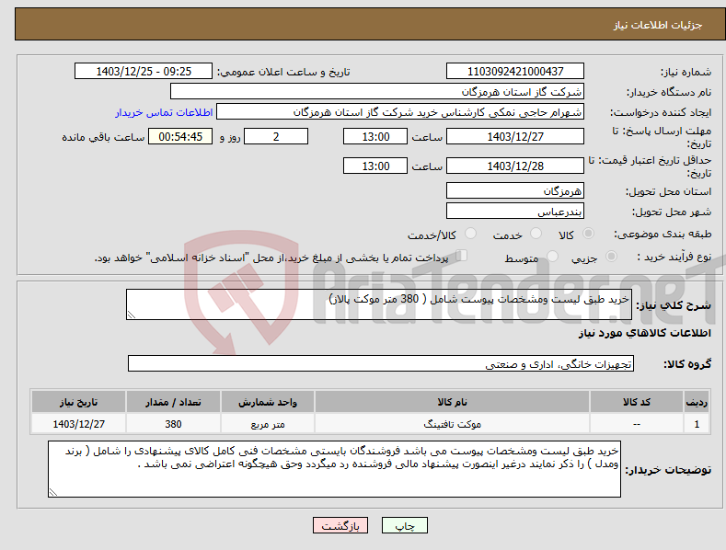Open the buyer contact information link
This screenshot has height=550, width=726.
pos(164,112)
